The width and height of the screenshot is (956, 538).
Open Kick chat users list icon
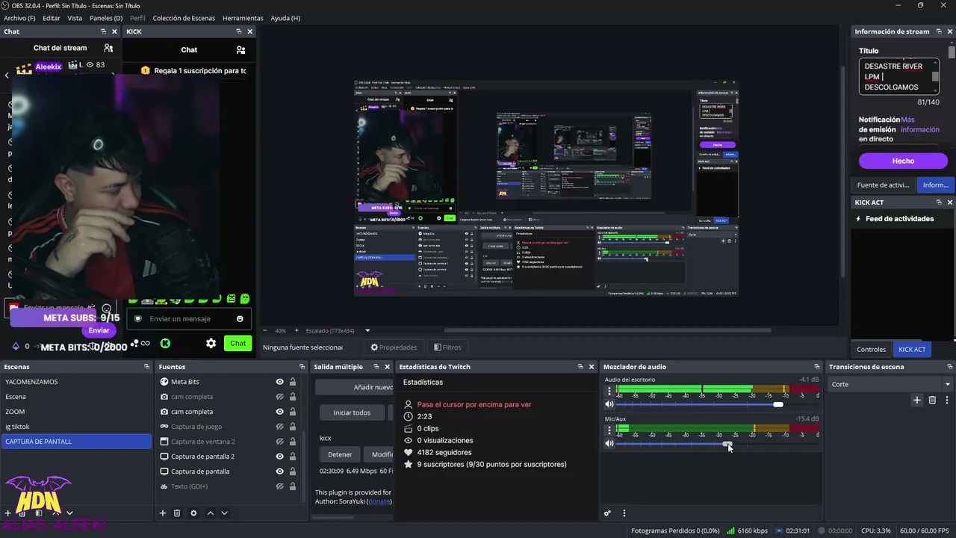pyautogui.click(x=240, y=50)
